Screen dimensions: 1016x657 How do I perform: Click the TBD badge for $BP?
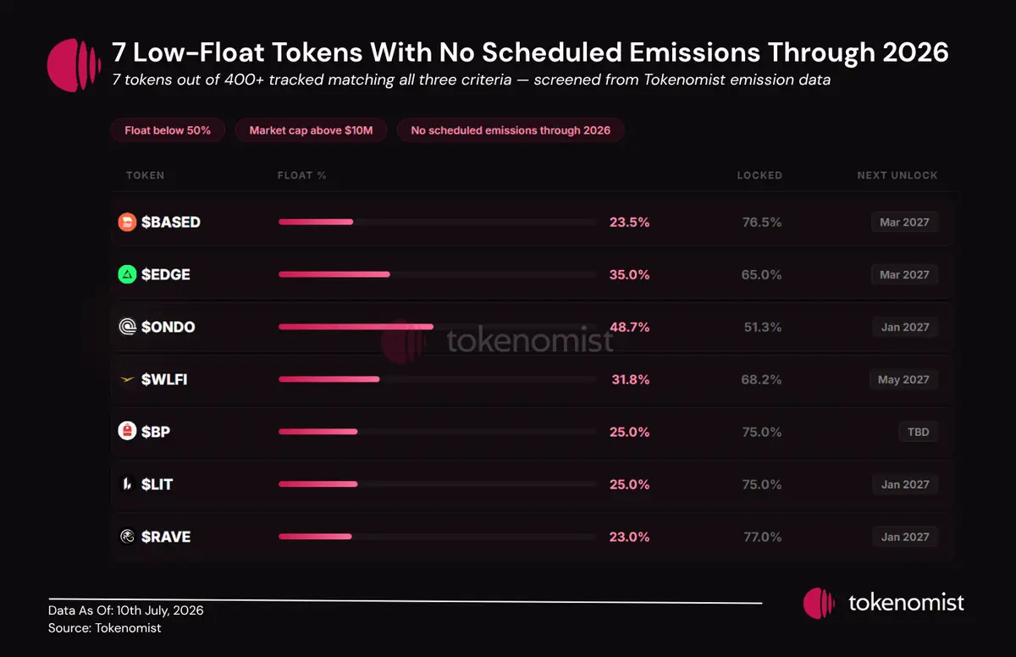click(919, 432)
